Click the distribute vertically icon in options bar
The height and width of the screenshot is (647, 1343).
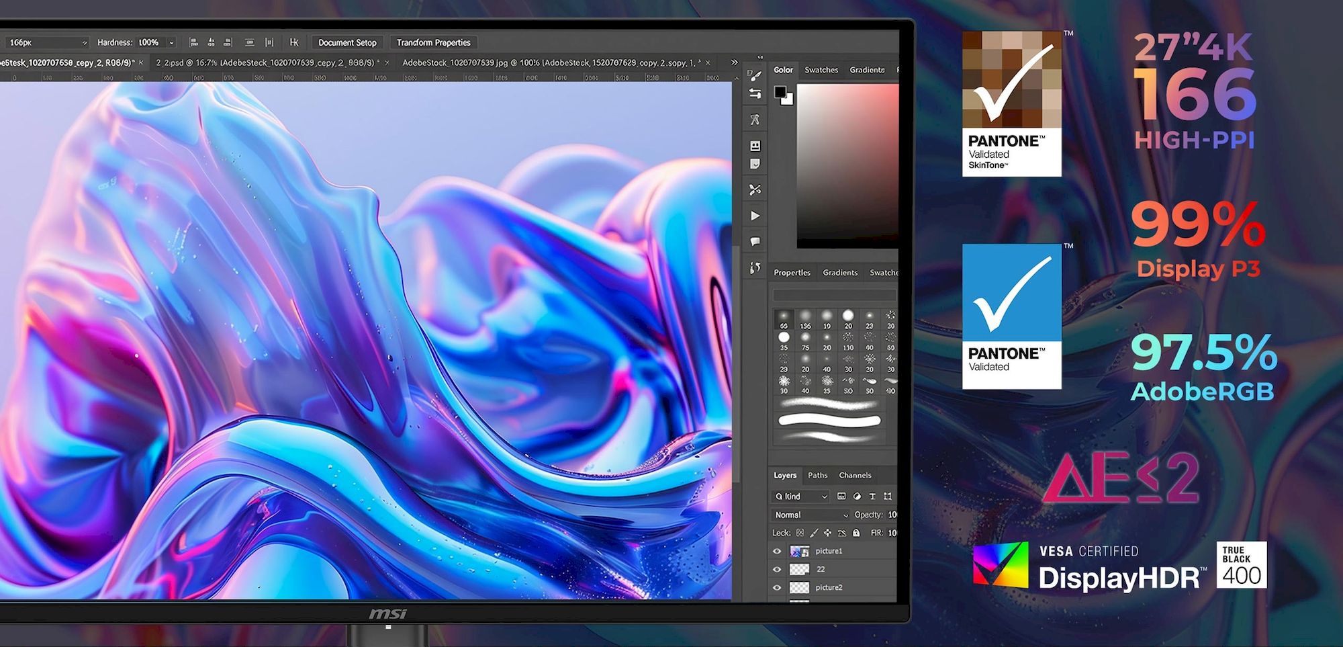[x=250, y=42]
